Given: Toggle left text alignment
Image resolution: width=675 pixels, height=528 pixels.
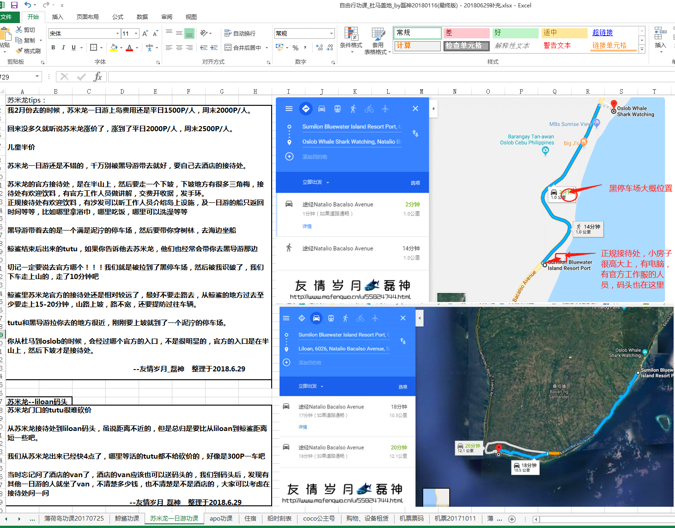Looking at the screenshot, I should [169, 48].
